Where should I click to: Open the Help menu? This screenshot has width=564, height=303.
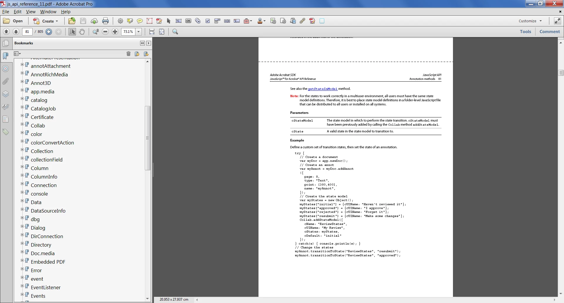(x=66, y=12)
